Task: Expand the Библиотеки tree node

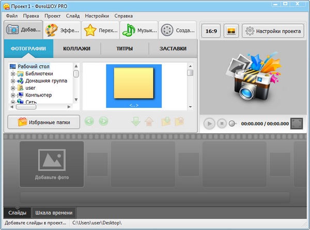Action: coord(13,74)
